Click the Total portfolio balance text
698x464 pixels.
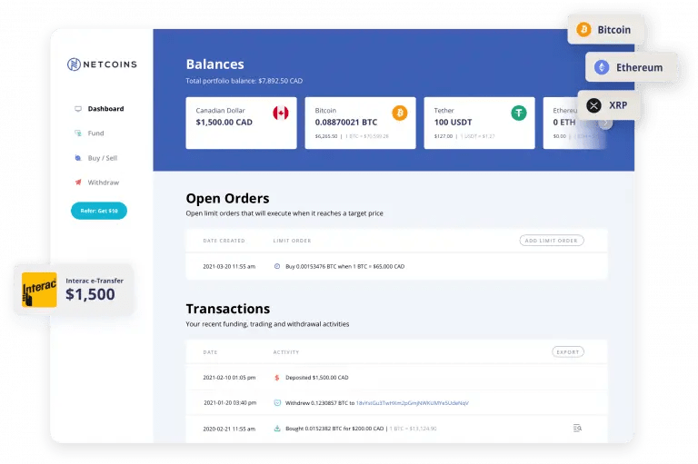point(244,81)
